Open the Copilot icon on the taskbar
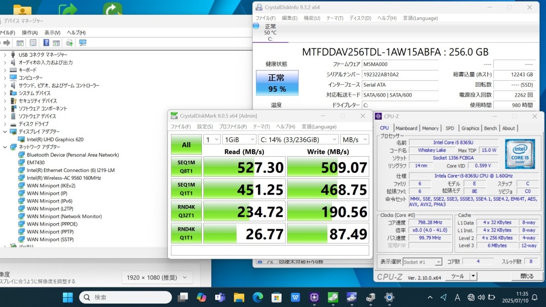 click(x=201, y=297)
